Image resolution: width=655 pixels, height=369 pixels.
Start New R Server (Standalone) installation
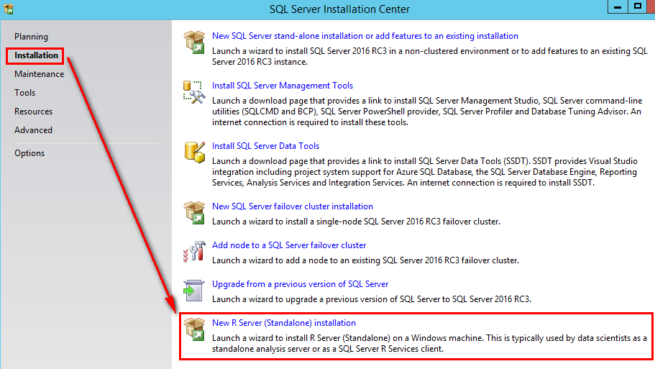click(283, 323)
